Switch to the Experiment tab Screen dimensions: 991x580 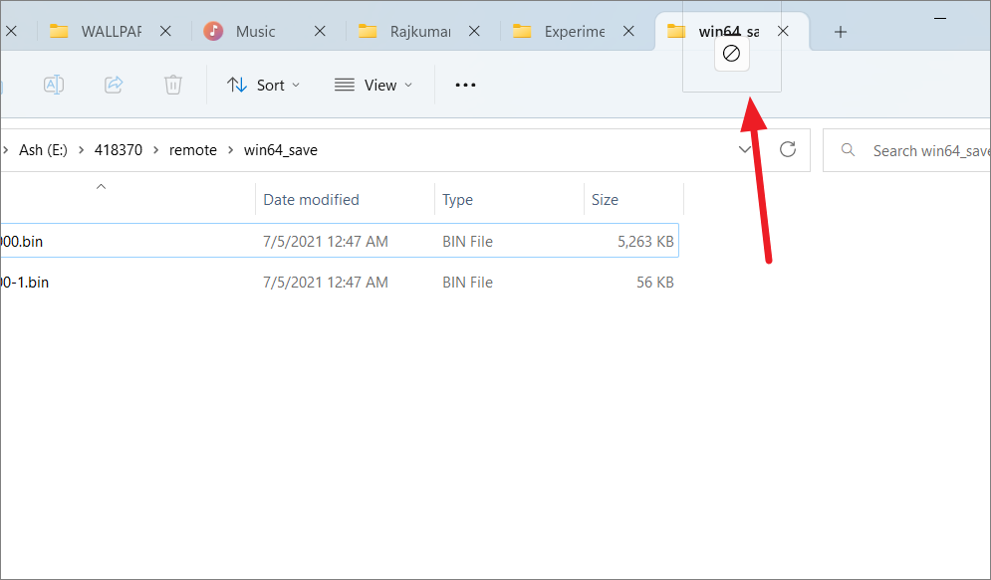(575, 32)
